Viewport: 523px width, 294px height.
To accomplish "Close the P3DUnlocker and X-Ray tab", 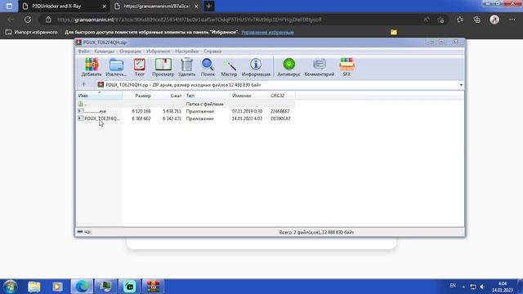I will (104, 7).
